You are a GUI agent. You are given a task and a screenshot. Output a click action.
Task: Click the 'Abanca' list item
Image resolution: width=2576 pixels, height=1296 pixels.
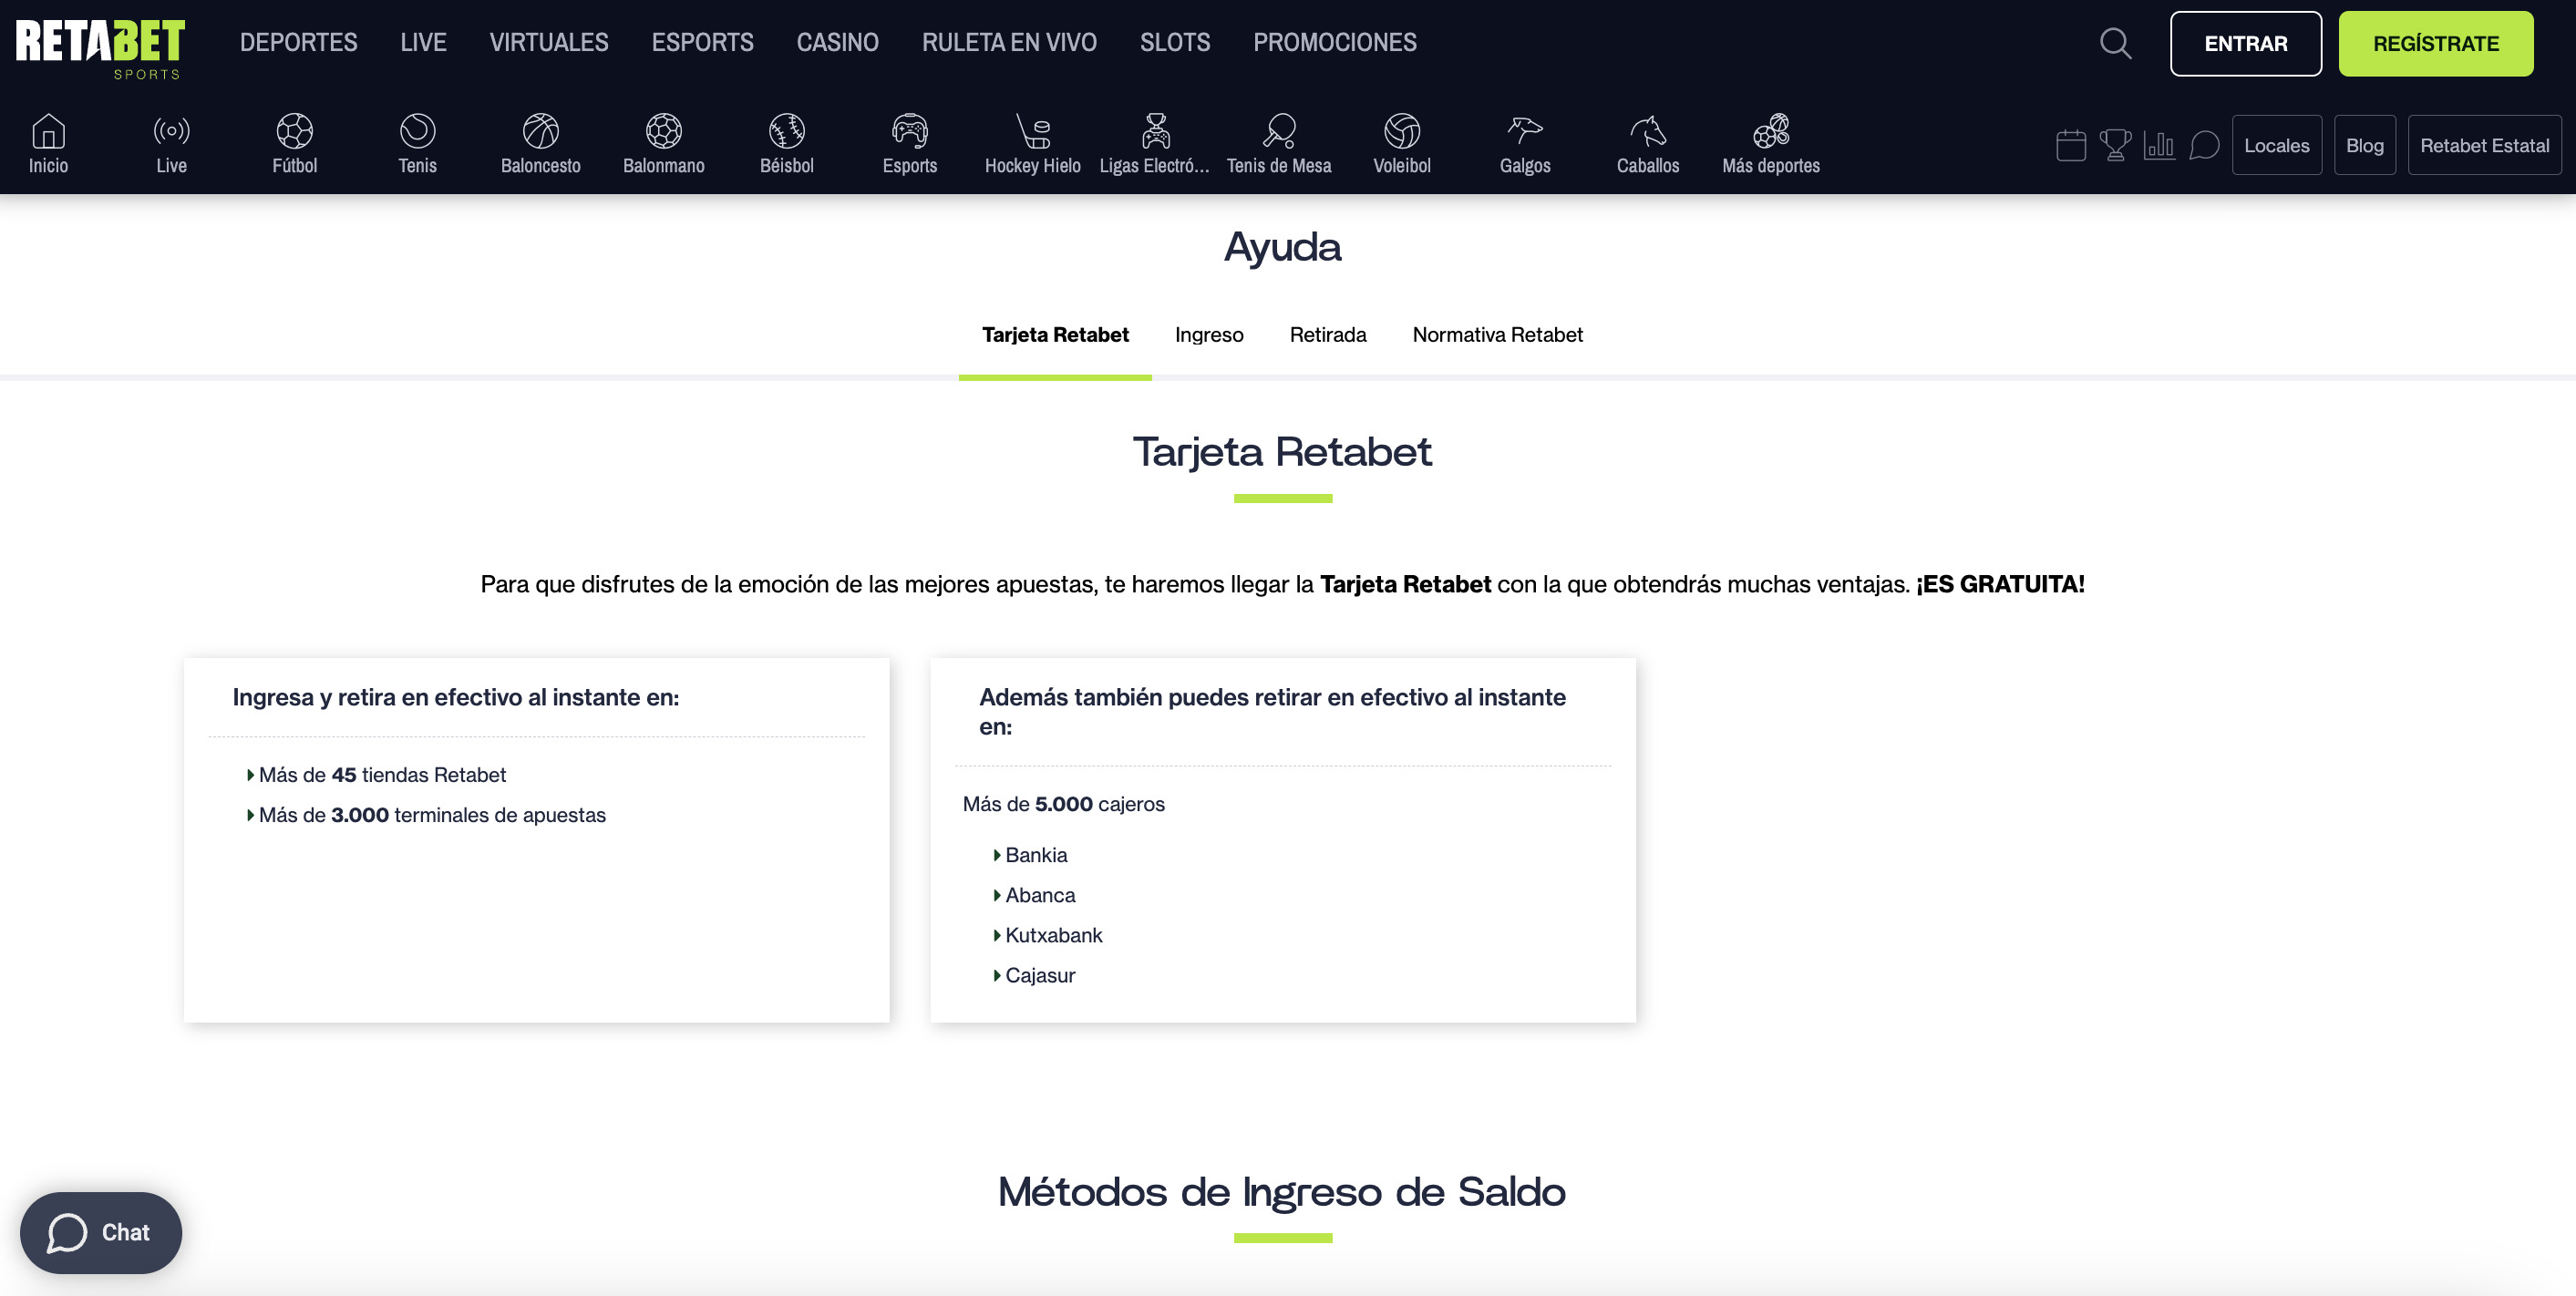coord(1040,895)
